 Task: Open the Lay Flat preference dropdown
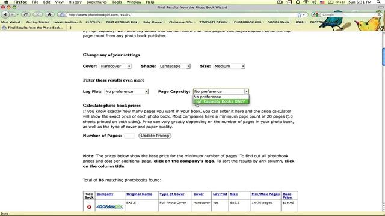(126, 91)
